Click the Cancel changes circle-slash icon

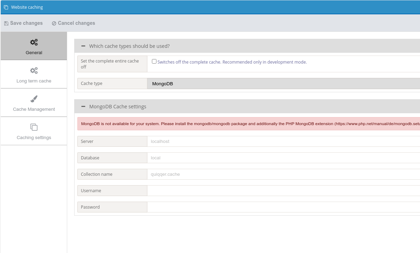coord(54,23)
